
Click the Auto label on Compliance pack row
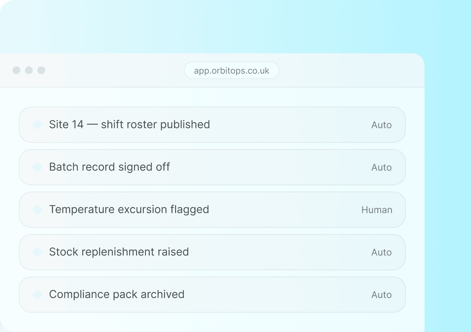pos(381,295)
